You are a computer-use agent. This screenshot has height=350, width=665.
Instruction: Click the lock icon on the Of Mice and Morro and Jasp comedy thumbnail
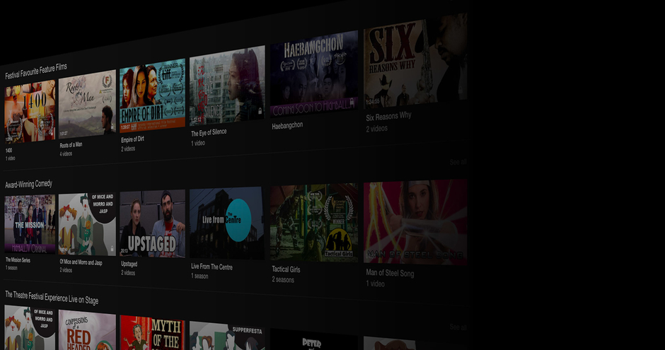point(112,249)
